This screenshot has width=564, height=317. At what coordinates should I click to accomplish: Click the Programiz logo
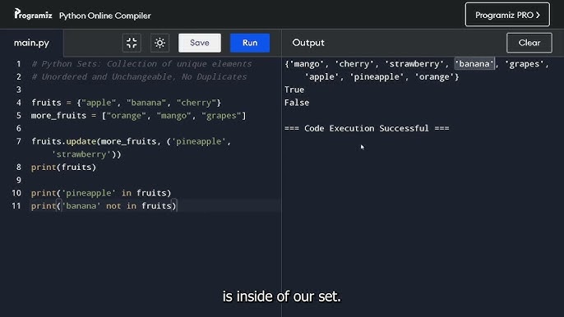coord(33,15)
